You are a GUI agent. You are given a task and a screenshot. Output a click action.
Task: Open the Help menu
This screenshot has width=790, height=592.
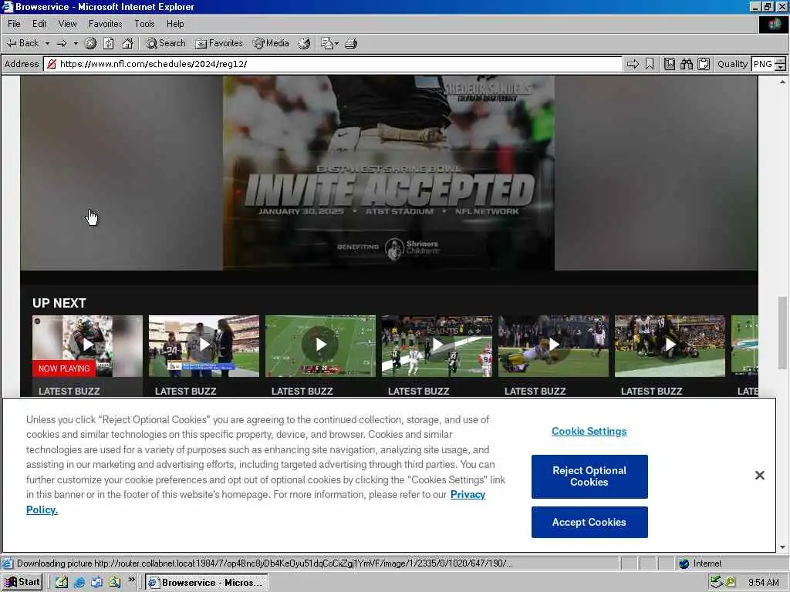(175, 24)
